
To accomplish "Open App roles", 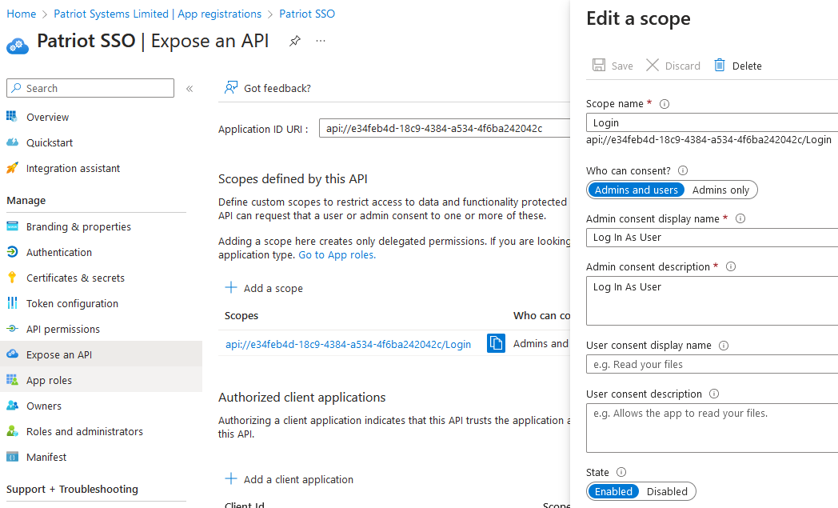I will pos(101,380).
